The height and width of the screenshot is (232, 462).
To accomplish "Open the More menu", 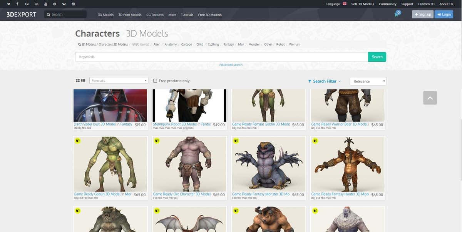I will coord(172,15).
